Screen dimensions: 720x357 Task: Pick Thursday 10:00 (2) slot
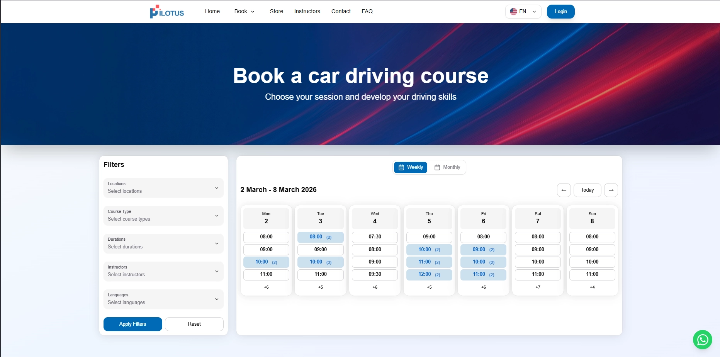[x=429, y=250]
